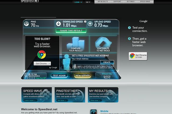This screenshot has height=114, width=172.
Task: Click the Create account button
Action: click(107, 62)
